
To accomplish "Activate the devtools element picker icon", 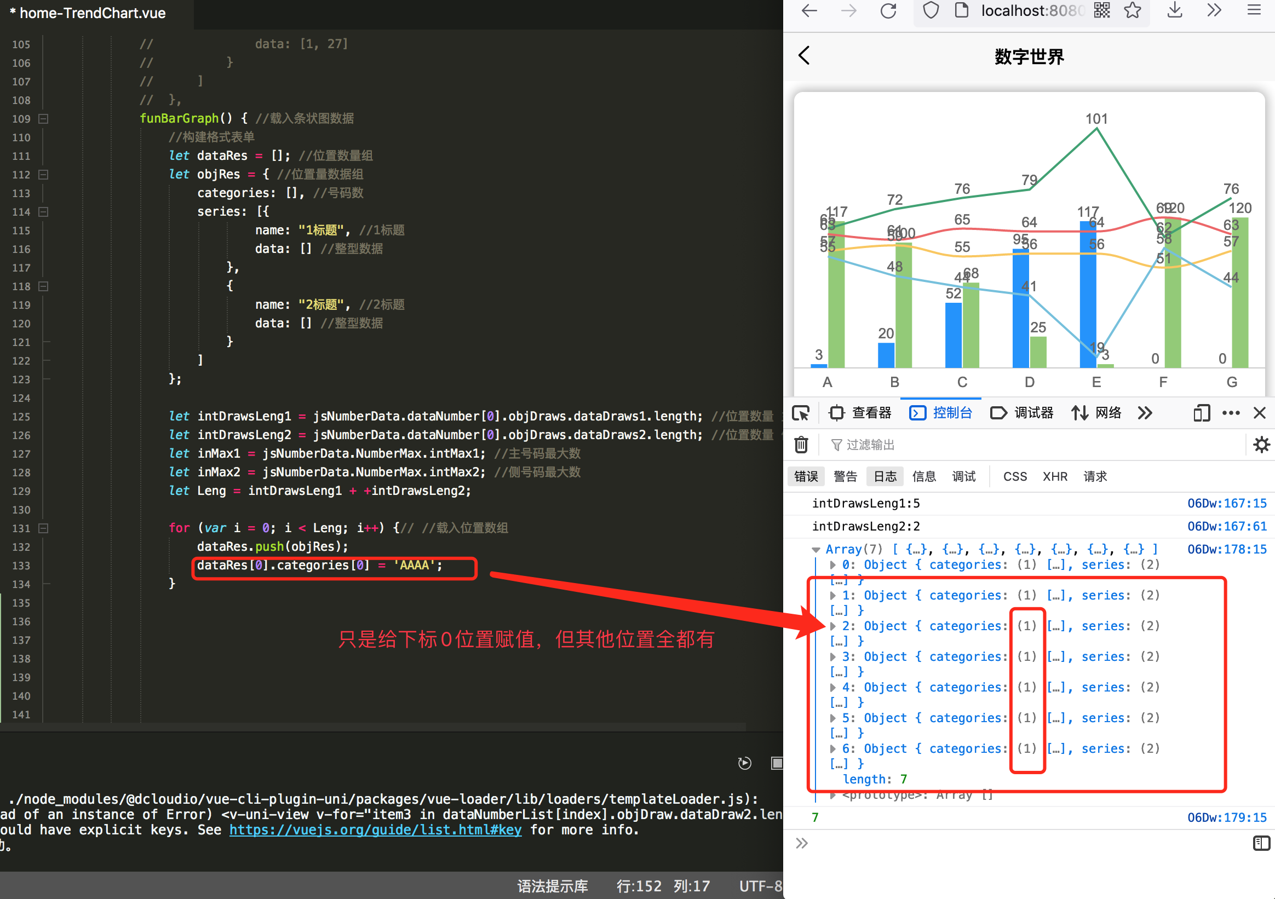I will [x=801, y=413].
